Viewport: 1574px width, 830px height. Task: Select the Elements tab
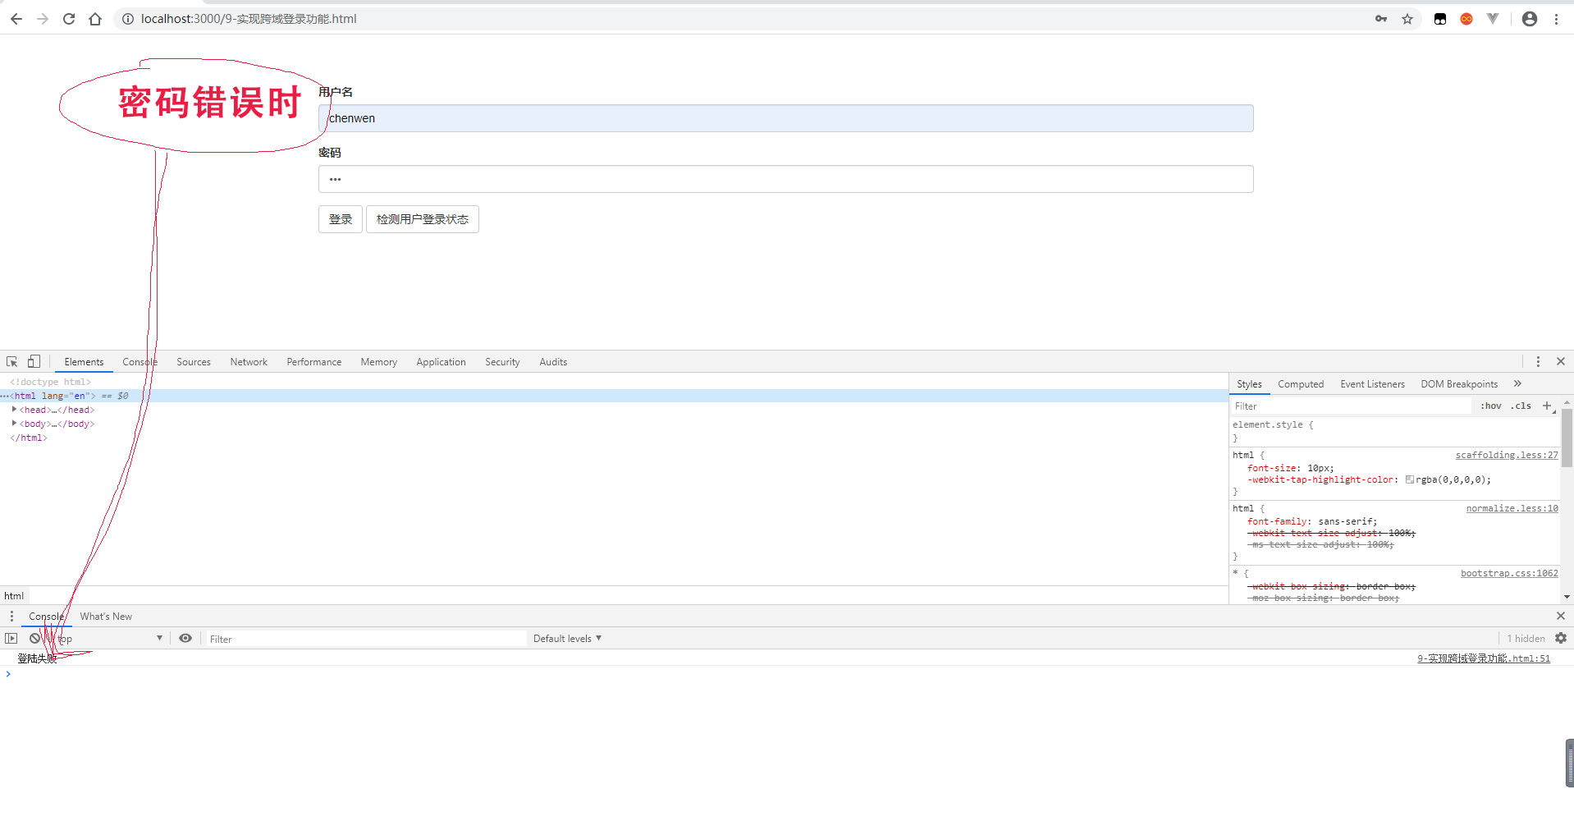[x=84, y=361]
